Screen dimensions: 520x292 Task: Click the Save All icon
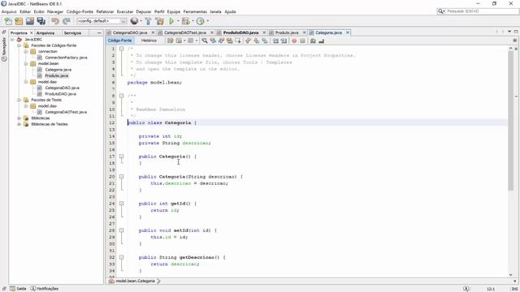41,21
